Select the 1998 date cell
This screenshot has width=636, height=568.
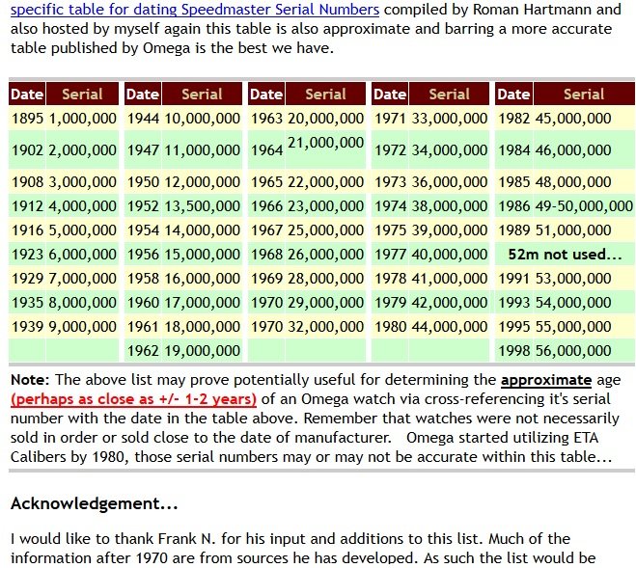513,350
